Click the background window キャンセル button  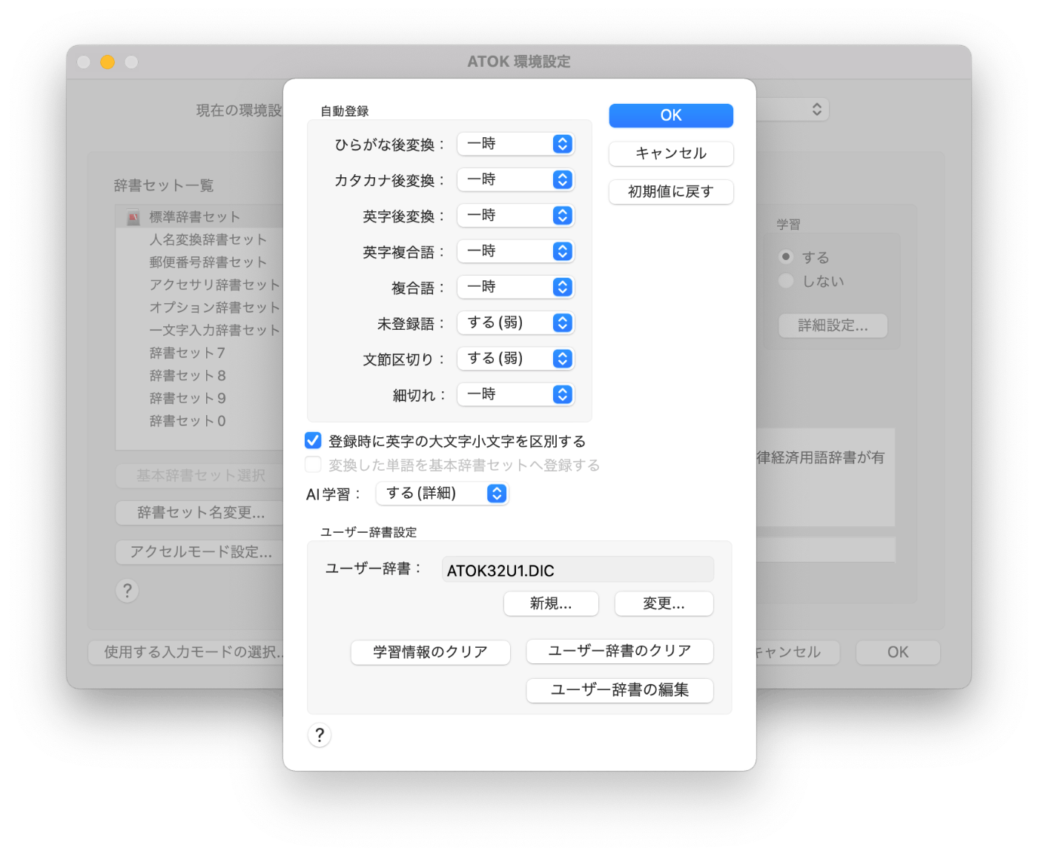pyautogui.click(x=798, y=652)
